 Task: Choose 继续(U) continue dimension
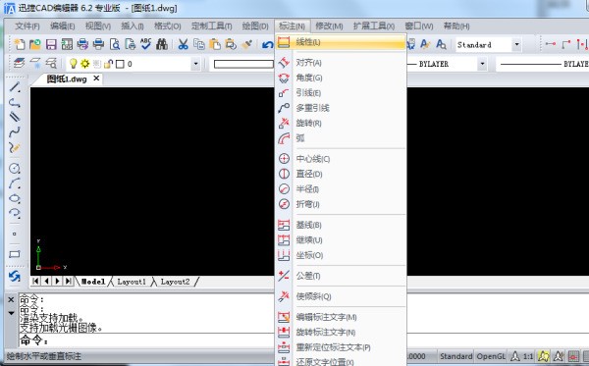[341, 239]
